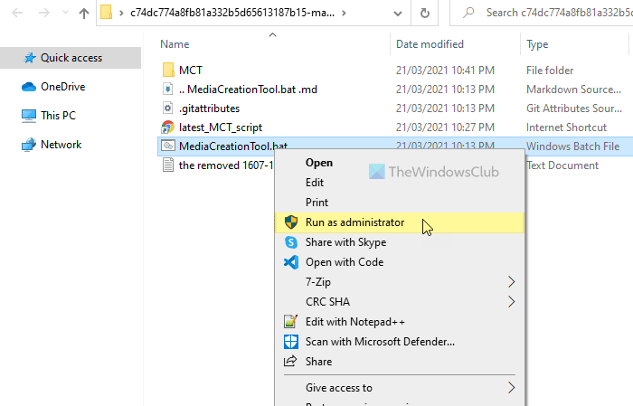633x406 pixels.
Task: Select Edit from the context menu
Action: pos(315,183)
